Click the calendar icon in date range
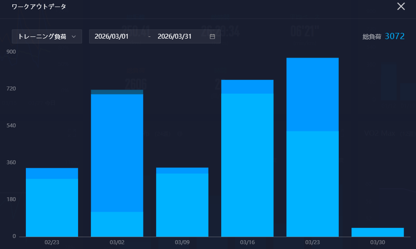 click(x=212, y=36)
